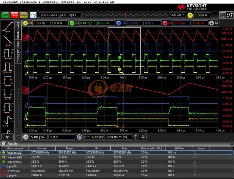This screenshot has height=179, width=234.
Task: Toggle the zoom magnifier icon
Action: click(x=80, y=137)
